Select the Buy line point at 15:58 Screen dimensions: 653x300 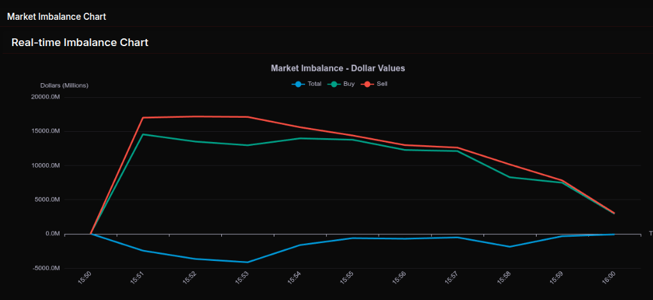tap(509, 177)
